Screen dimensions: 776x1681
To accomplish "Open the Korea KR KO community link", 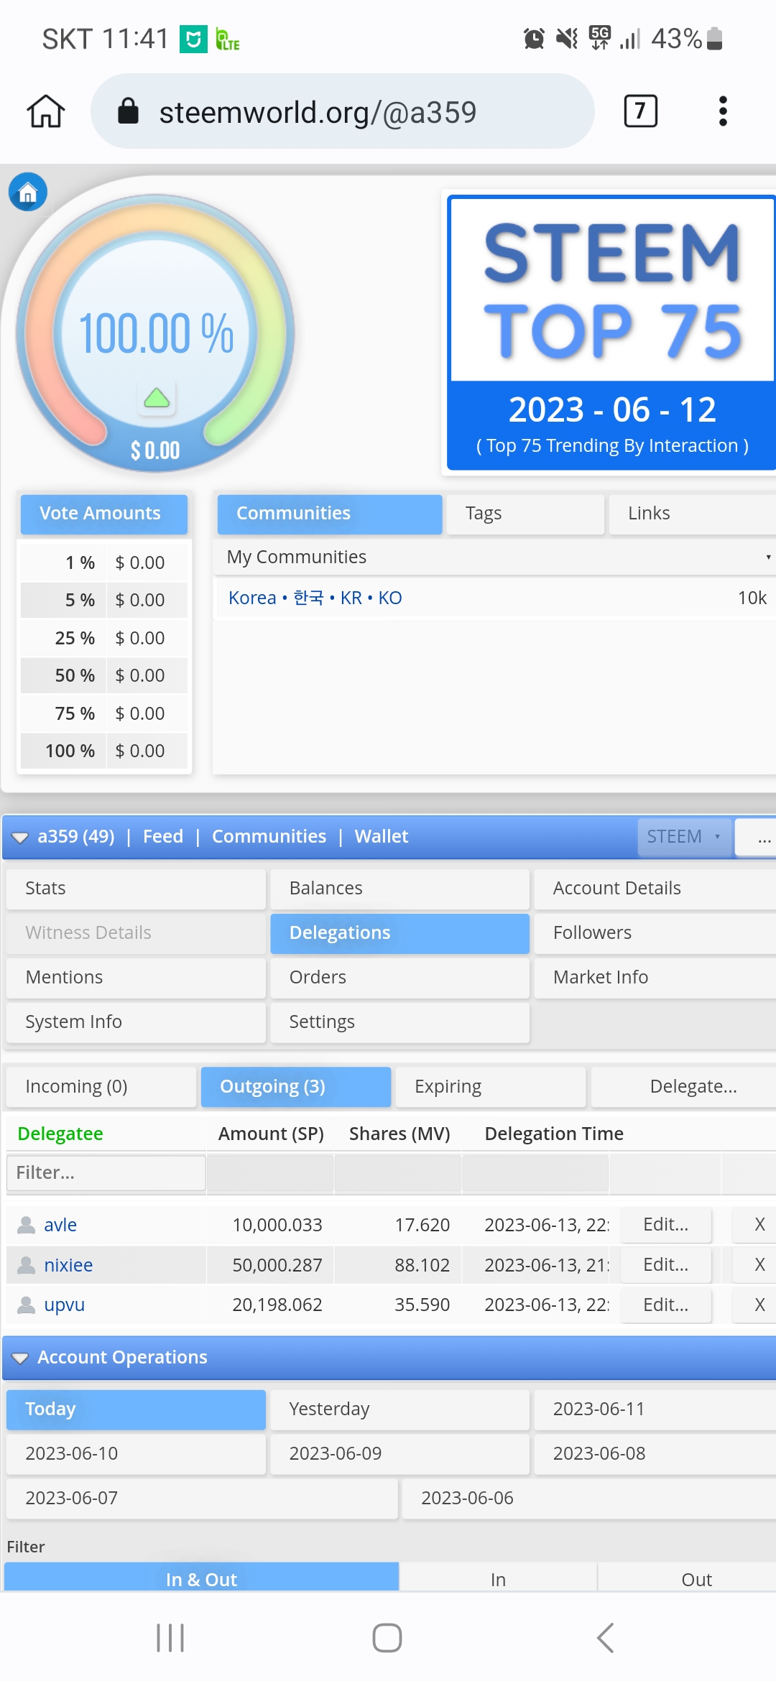I will point(315,598).
